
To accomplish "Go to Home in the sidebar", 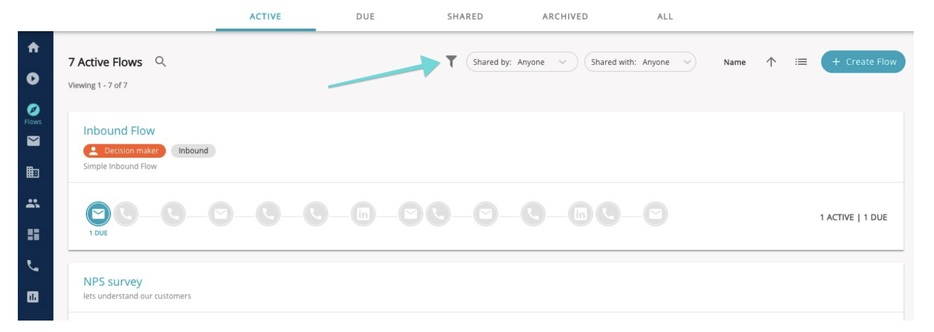I will pyautogui.click(x=33, y=48).
